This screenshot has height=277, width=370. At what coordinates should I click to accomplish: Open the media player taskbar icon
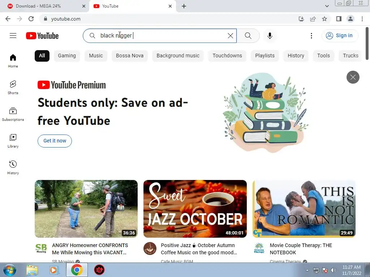[54, 270]
